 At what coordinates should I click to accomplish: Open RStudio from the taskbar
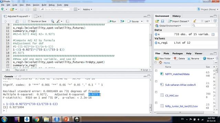(x=57, y=119)
